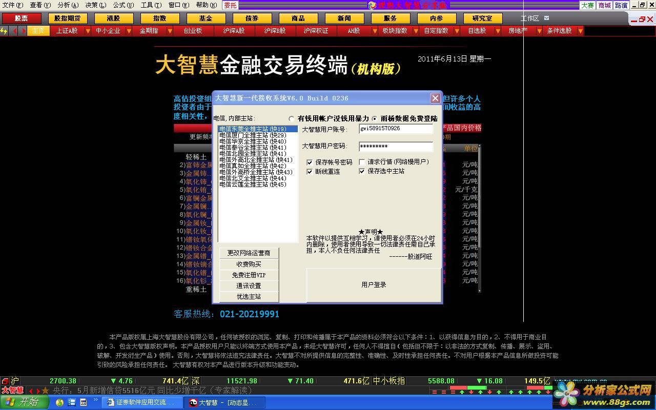Open the 内参 main tab
The height and width of the screenshot is (410, 656).
(436, 18)
